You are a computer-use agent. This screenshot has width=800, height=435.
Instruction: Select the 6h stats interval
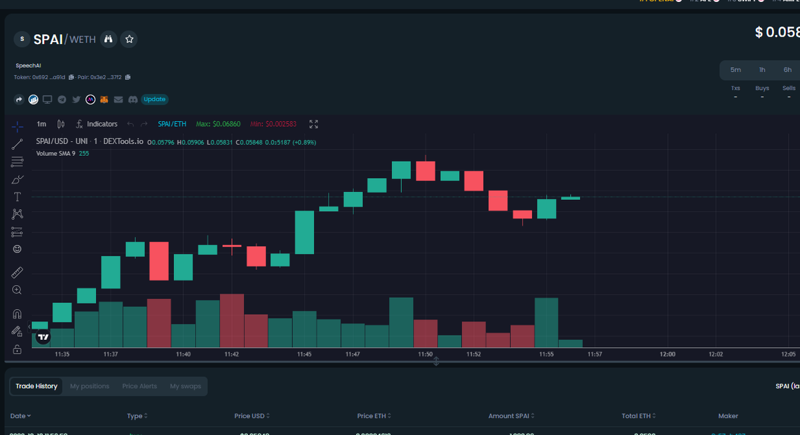point(787,70)
